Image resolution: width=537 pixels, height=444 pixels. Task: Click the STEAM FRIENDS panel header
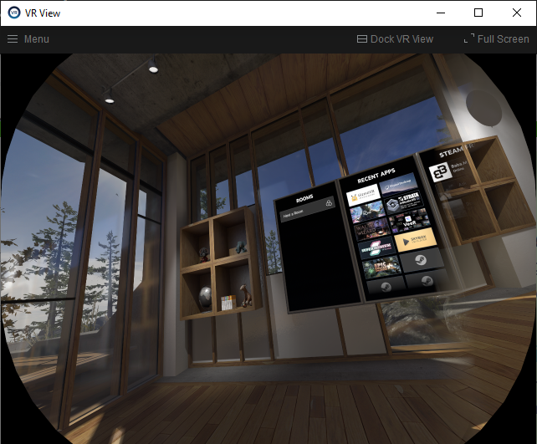(x=456, y=150)
